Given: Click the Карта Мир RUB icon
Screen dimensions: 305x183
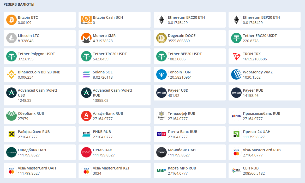Looking at the screenshot, I should pyautogui.click(x=162, y=171).
